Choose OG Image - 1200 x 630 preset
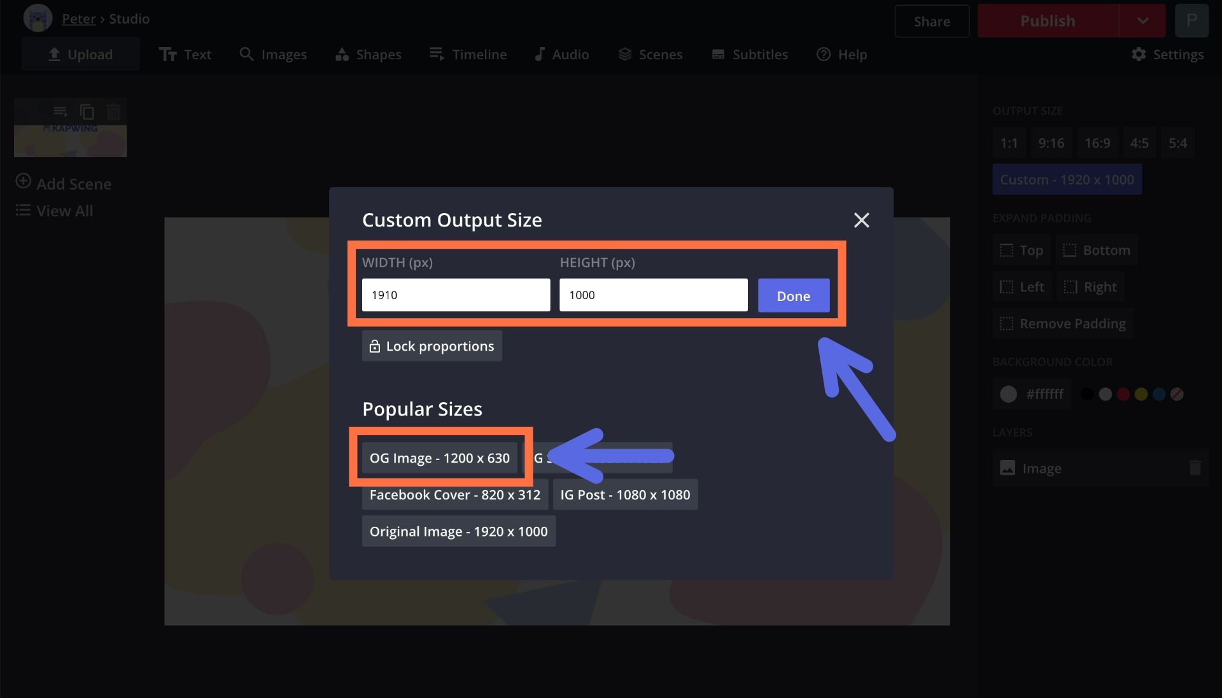 click(x=439, y=458)
